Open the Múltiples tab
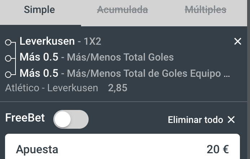The width and height of the screenshot is (250, 159). 206,10
